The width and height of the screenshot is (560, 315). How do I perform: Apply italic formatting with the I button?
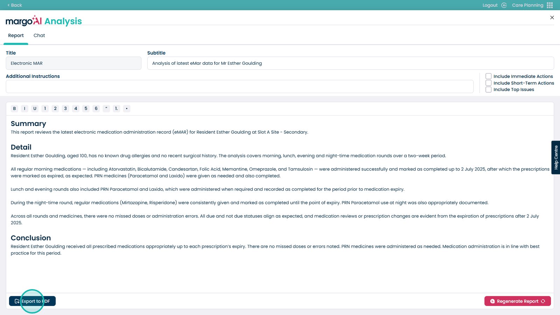tap(24, 108)
